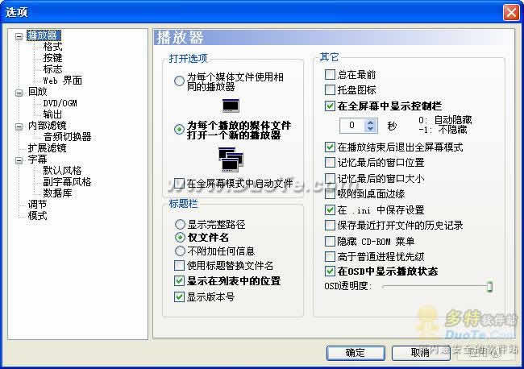Click the OSD透明度 slider handle
Viewport: 524px width, 369px height.
489,287
